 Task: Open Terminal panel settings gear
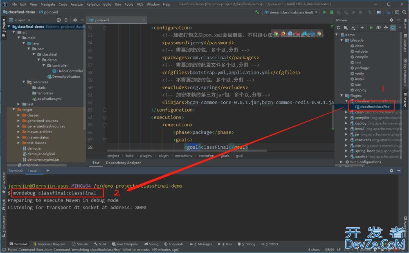pos(391,170)
